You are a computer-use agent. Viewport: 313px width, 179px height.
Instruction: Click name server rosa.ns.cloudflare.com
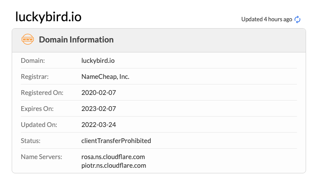(x=113, y=157)
